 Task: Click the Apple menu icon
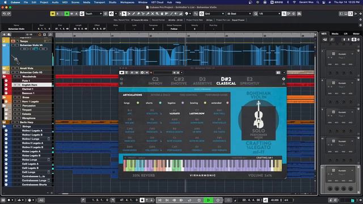tap(5, 2)
